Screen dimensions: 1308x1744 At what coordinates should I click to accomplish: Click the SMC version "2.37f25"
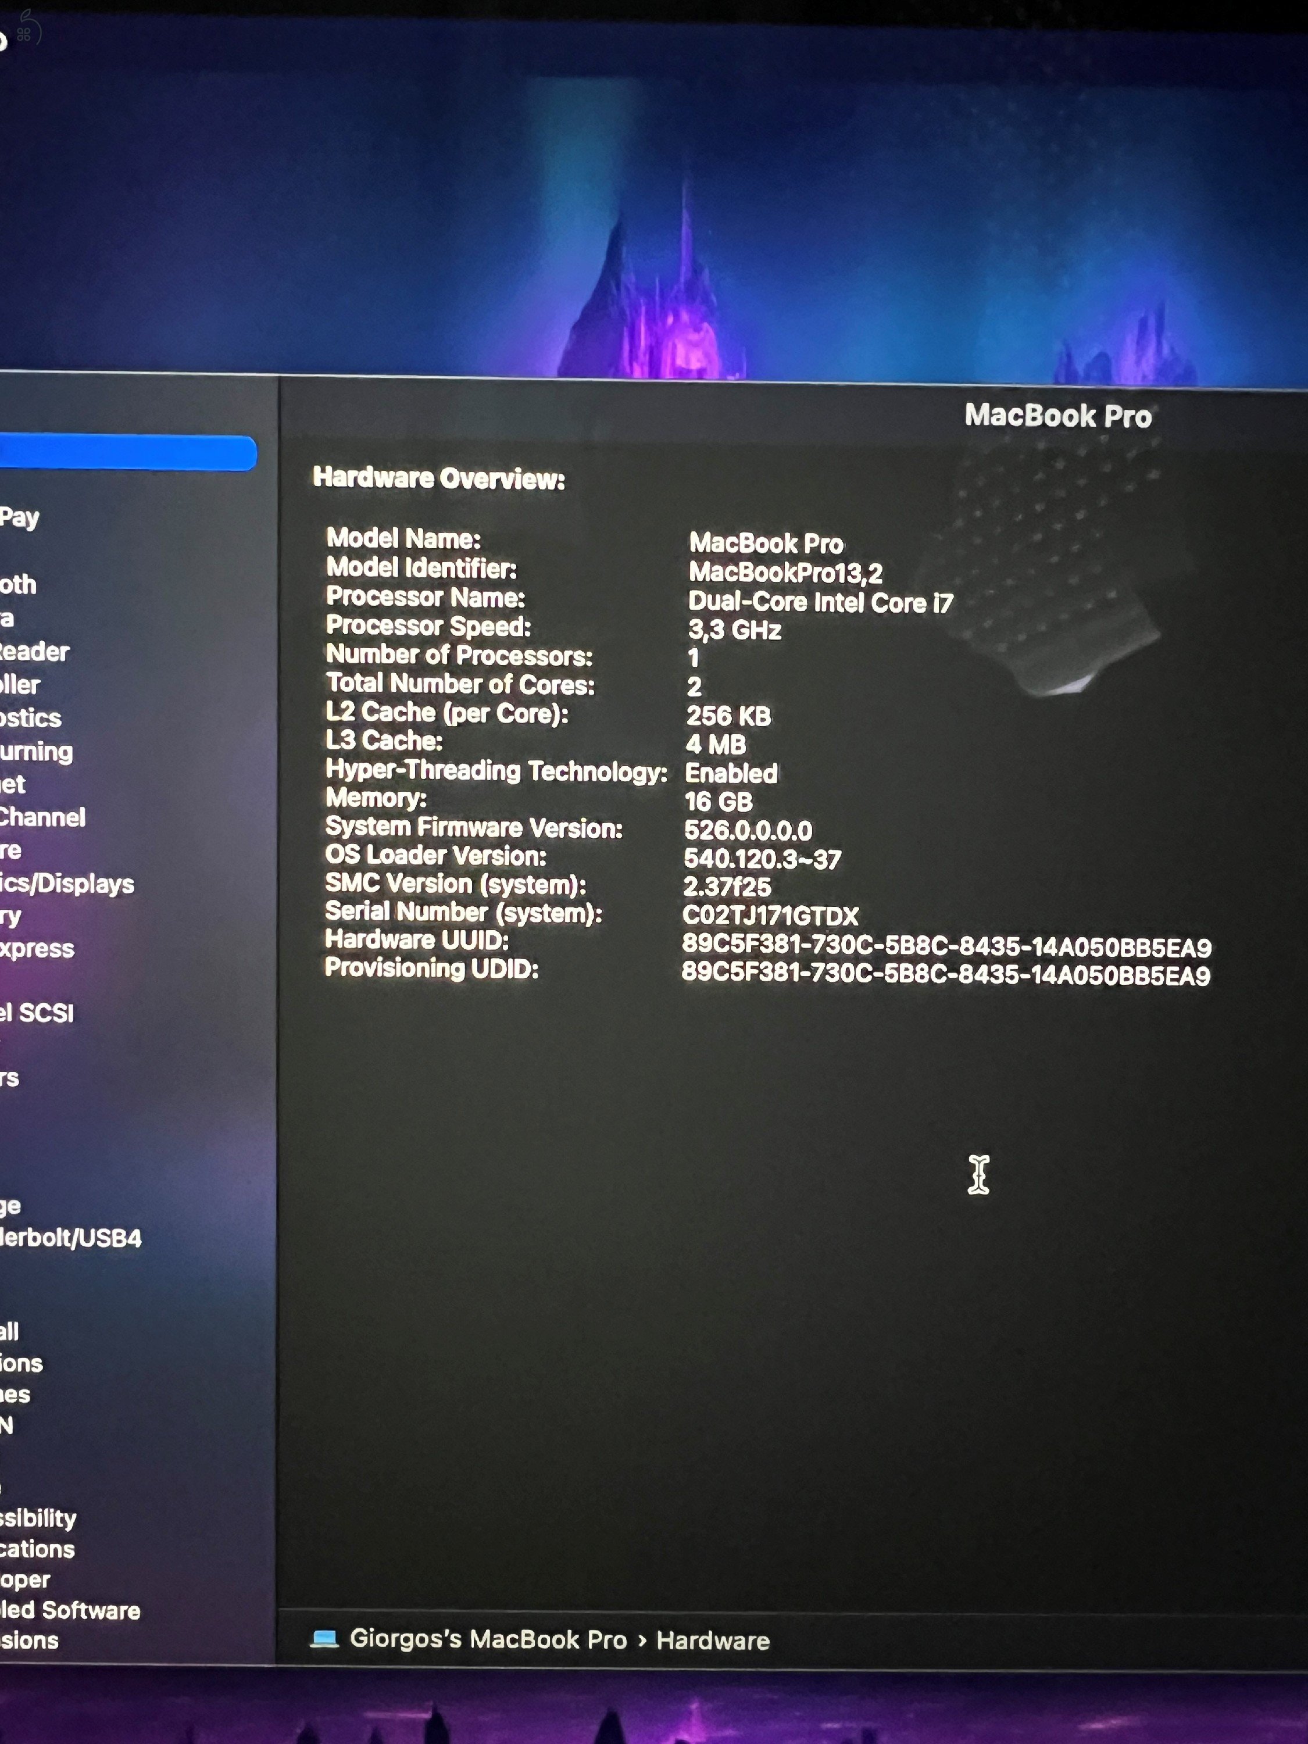(727, 887)
